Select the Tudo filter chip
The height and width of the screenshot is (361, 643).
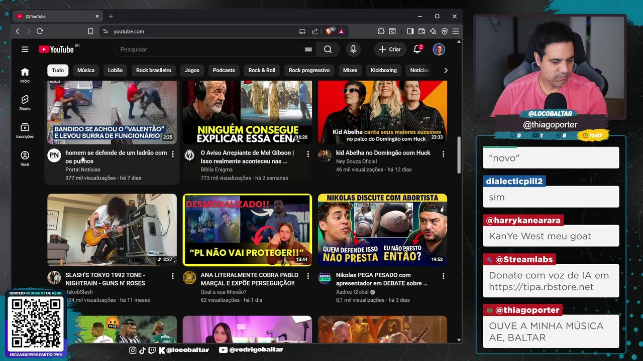(58, 70)
